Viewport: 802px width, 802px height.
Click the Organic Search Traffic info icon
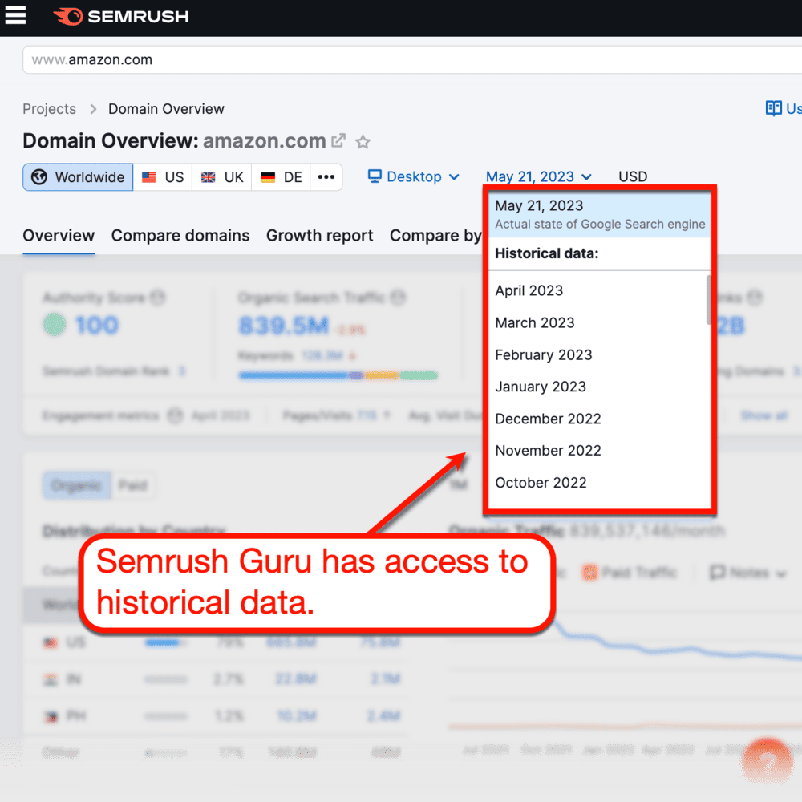[398, 297]
